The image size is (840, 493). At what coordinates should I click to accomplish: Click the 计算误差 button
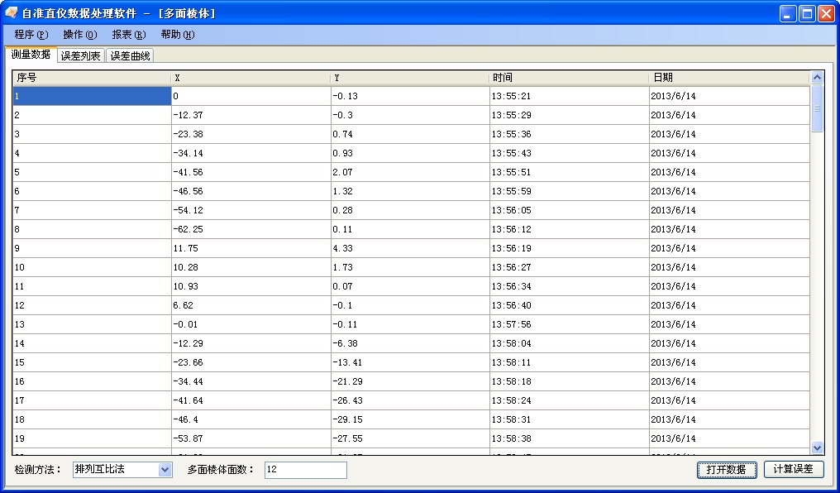[x=795, y=469]
